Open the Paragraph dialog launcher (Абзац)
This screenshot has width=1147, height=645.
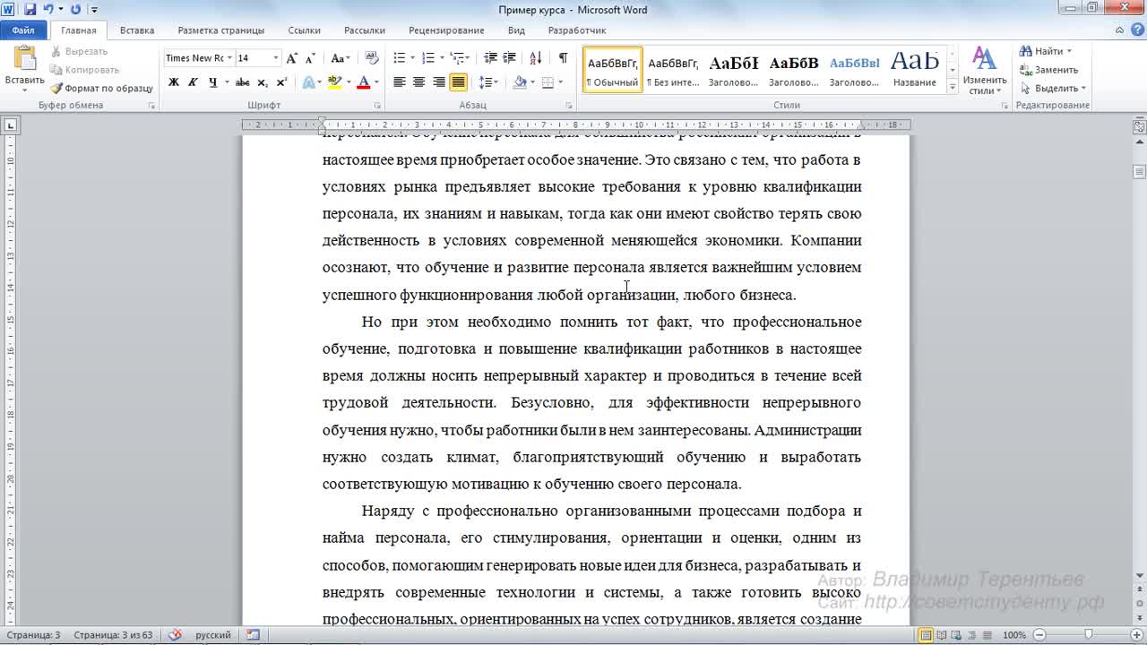click(x=568, y=106)
